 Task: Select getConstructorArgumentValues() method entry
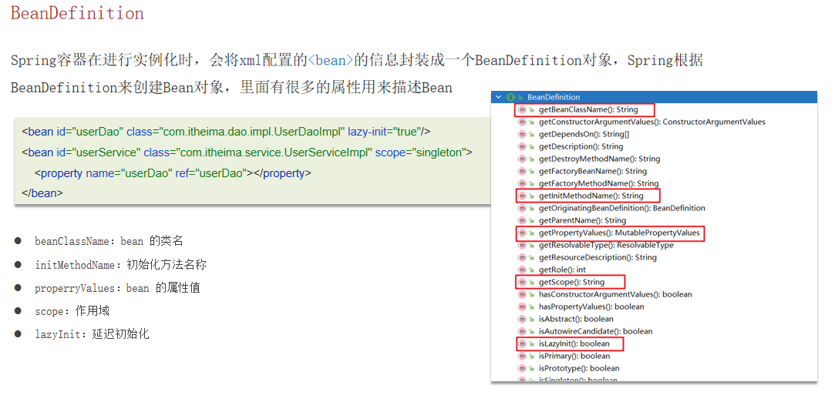652,122
